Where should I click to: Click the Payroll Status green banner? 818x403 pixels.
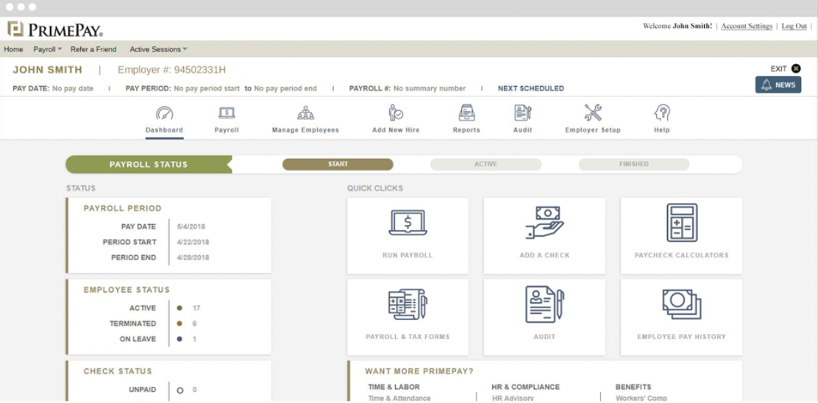click(x=148, y=164)
